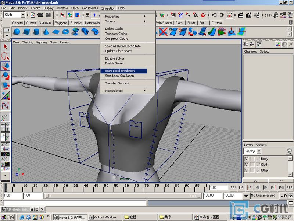Image resolution: width=294 pixels, height=221 pixels.
Task: Create a NURBS cone from the shelf
Action: click(46, 32)
